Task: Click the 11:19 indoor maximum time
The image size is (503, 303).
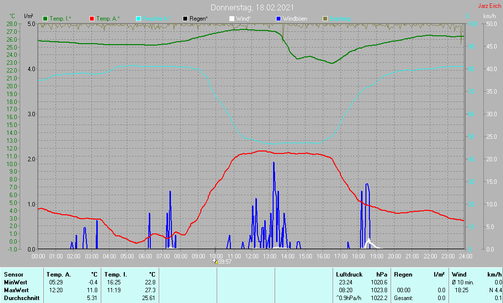Action: tap(114, 290)
